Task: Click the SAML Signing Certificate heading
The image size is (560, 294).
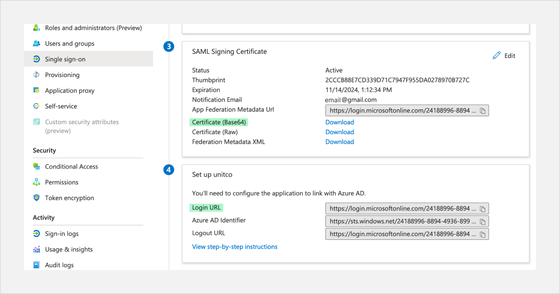Action: [229, 52]
